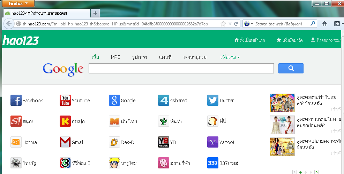
Task: Click the โหลดshortcut download link
Action: [x=327, y=40]
